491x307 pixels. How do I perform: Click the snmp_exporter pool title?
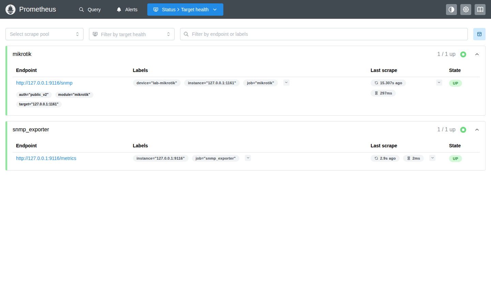(x=31, y=130)
